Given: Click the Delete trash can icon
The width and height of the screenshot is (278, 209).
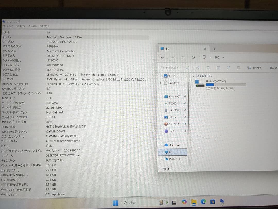Looking at the screenshot, I should coord(239,68).
